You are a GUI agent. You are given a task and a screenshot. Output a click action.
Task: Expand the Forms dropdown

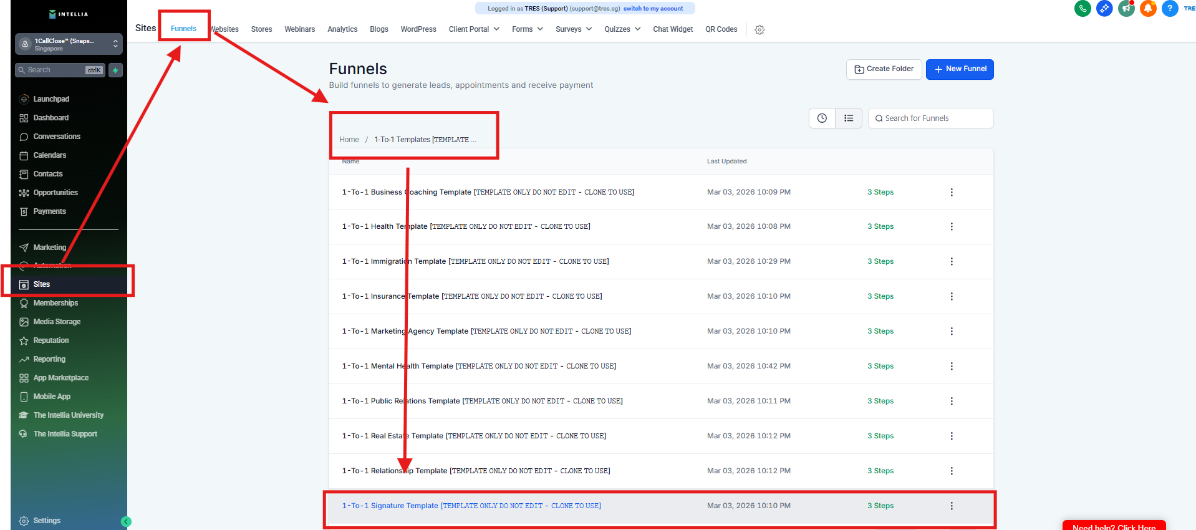point(528,29)
